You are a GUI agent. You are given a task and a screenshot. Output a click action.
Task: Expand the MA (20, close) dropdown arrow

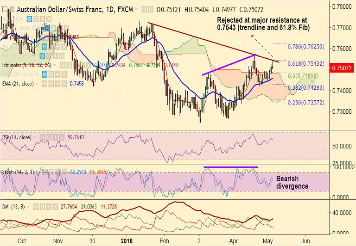click(34, 56)
